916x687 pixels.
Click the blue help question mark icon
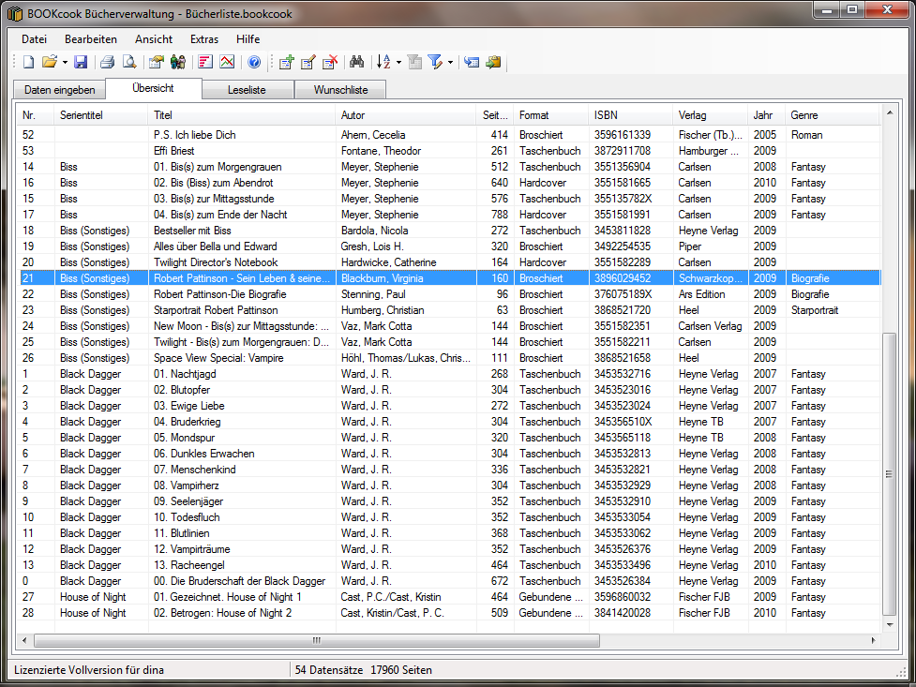(x=253, y=63)
